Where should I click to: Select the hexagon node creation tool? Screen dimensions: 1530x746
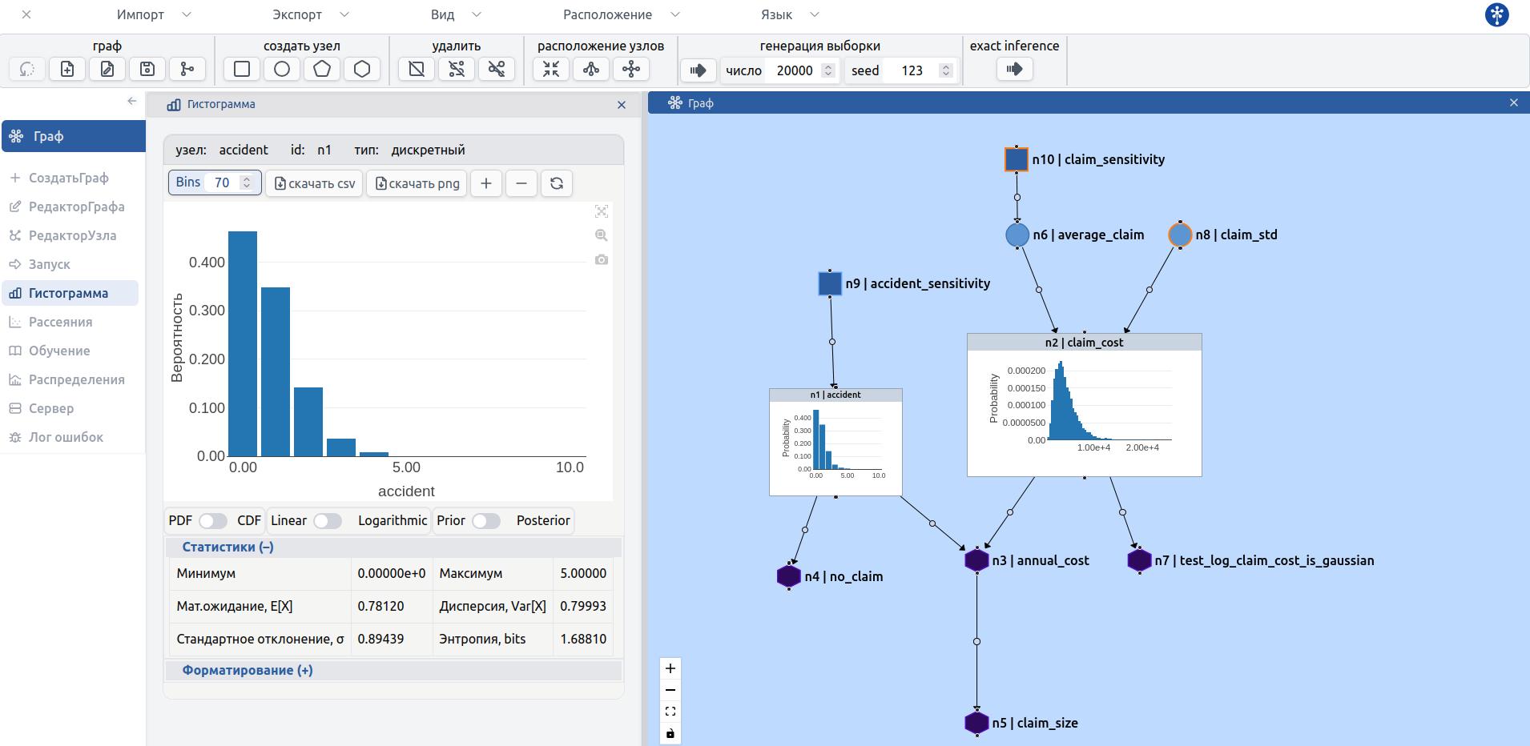point(362,70)
